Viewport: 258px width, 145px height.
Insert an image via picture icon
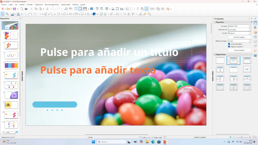point(113,9)
